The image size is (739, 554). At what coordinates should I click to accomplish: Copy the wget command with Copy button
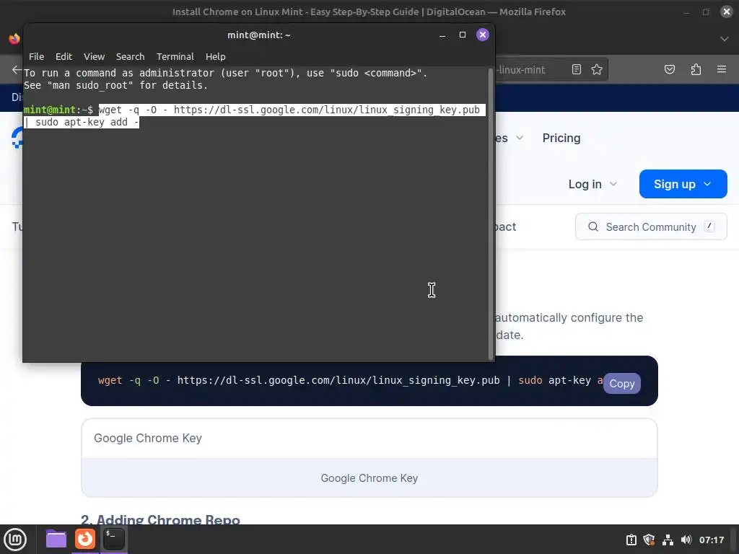[x=621, y=384]
